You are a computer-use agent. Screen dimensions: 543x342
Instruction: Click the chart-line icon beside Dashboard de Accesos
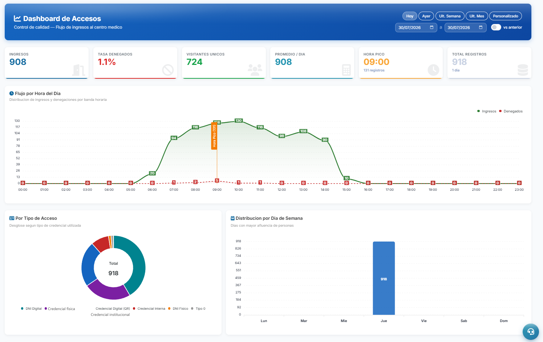[x=17, y=18]
